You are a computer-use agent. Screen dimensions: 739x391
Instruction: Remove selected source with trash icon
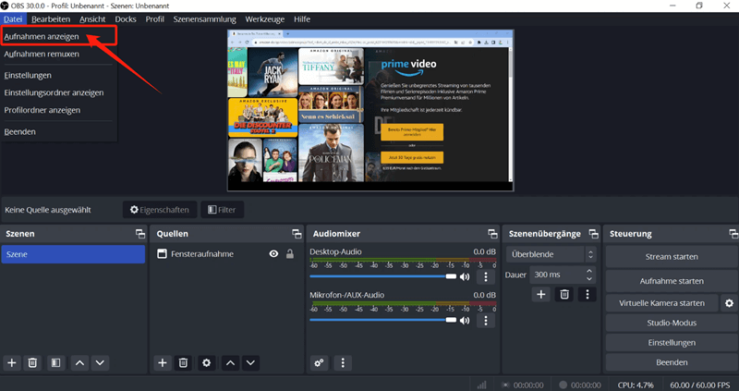point(183,362)
